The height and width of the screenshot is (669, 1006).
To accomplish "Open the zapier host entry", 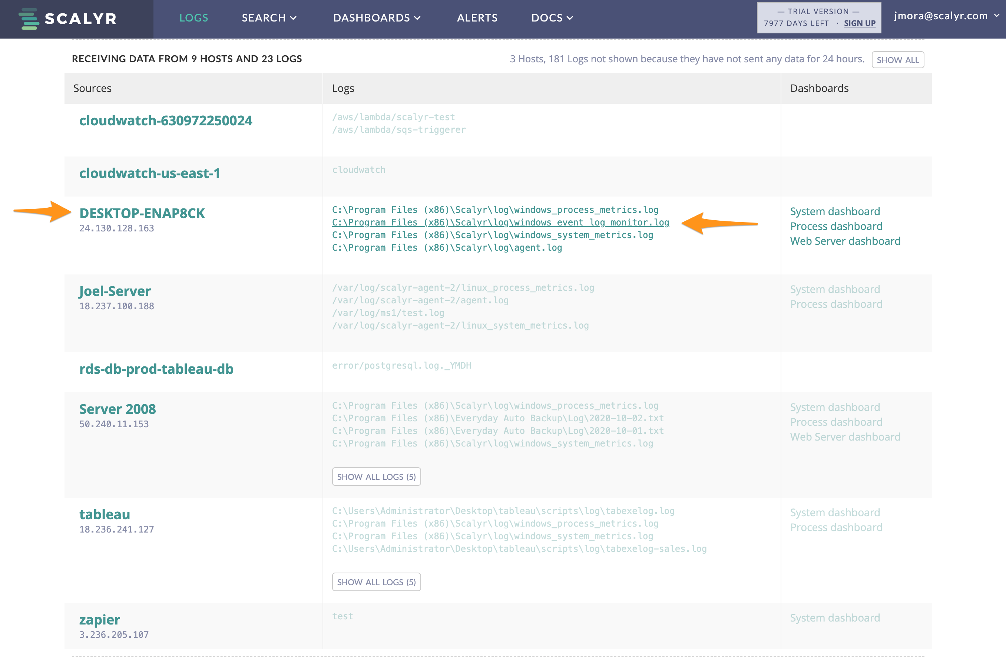I will [x=99, y=619].
